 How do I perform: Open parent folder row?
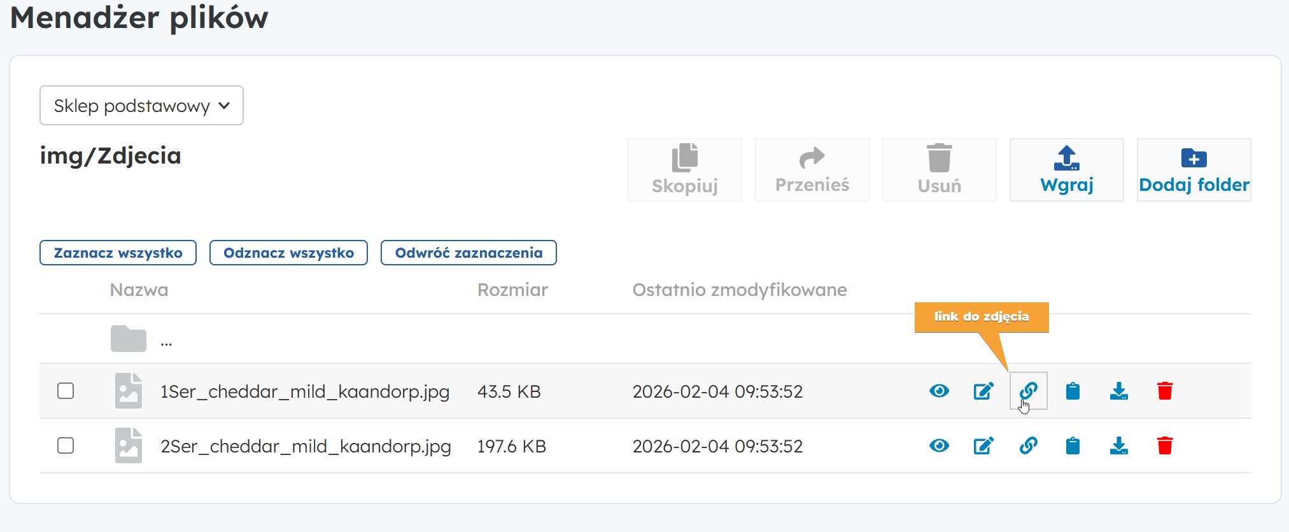[x=129, y=339]
